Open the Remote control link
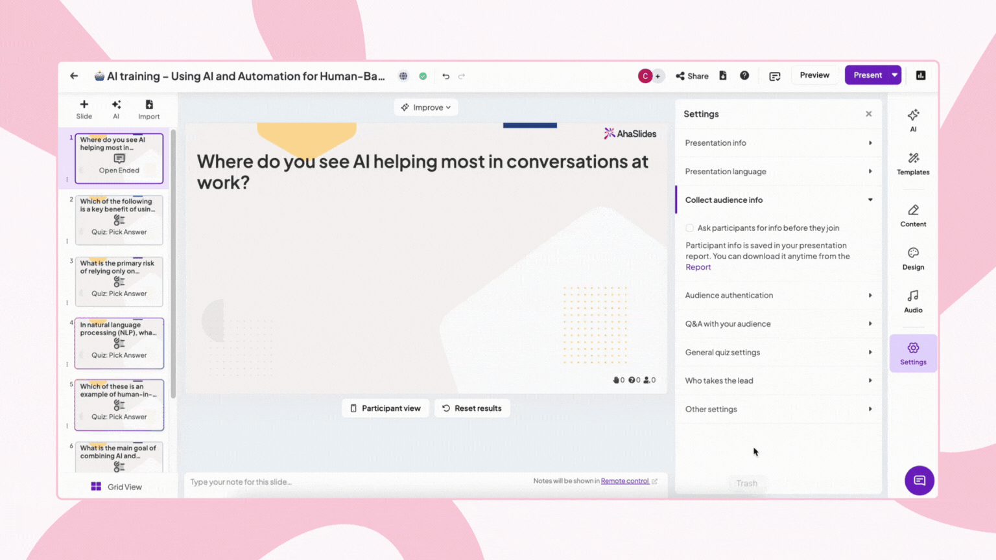 [x=625, y=481]
